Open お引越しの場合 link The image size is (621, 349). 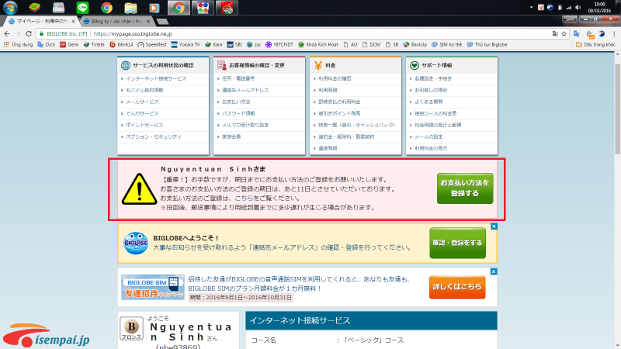431,90
